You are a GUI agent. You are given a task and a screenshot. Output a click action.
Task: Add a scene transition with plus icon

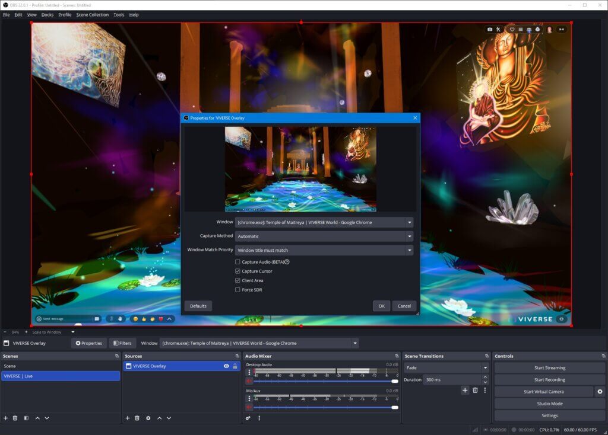[465, 390]
